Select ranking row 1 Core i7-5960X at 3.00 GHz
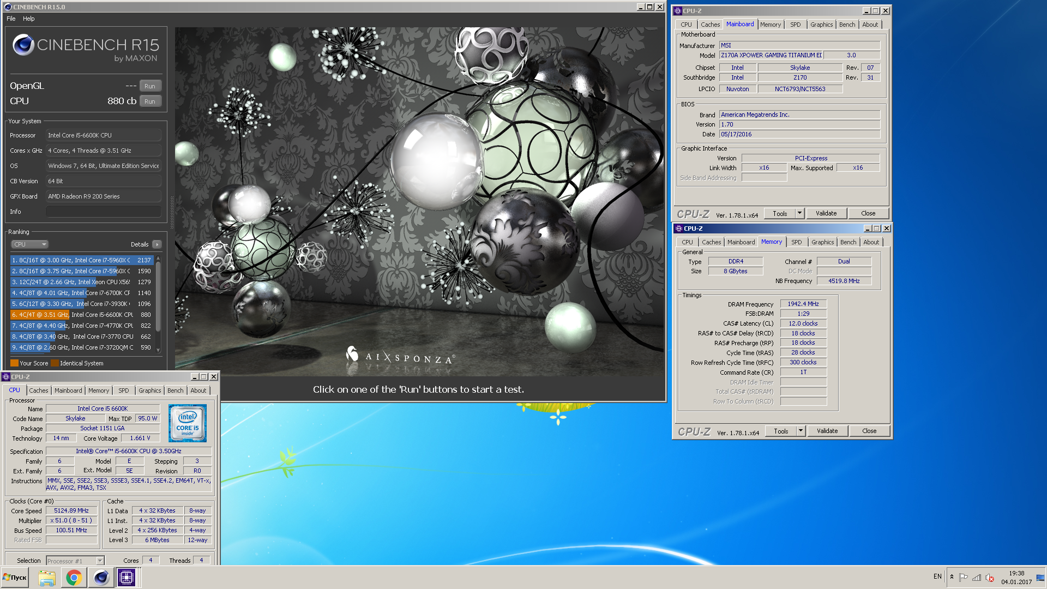 tap(82, 260)
